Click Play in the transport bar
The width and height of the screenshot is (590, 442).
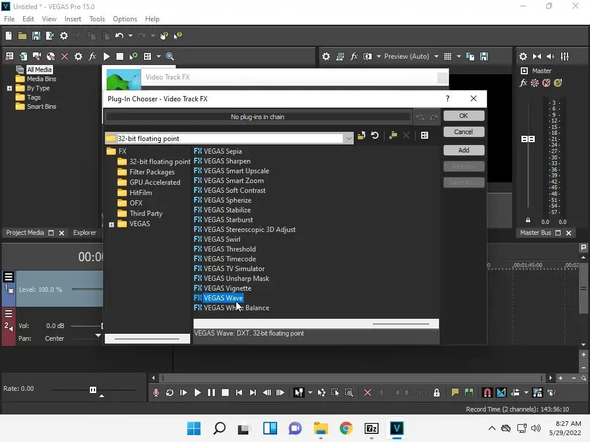(197, 393)
